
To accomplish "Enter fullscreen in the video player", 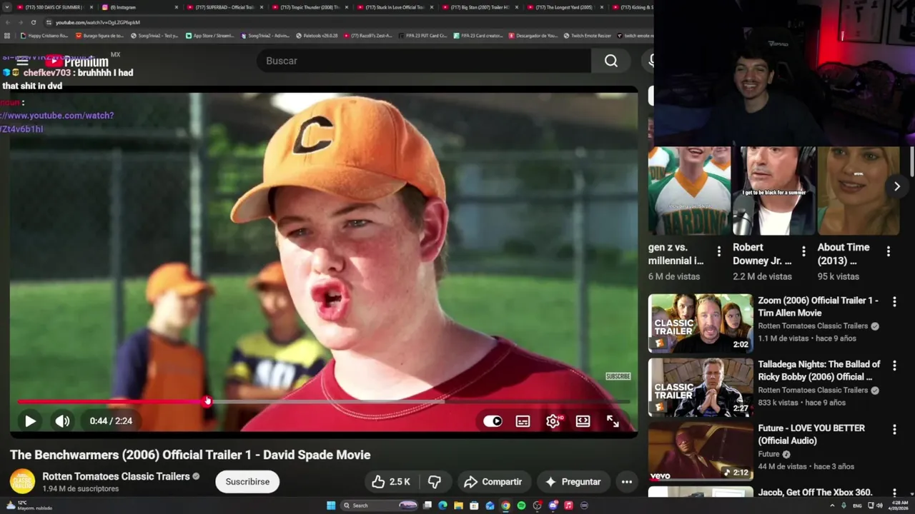I will [x=613, y=421].
